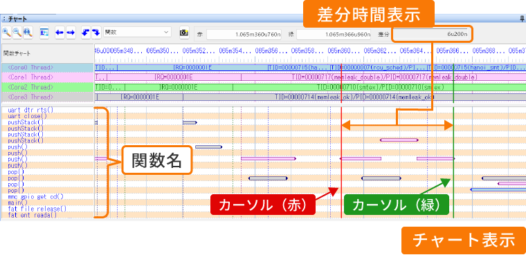Click Core0 IRQ=0000001E segment
Image resolution: width=526 pixels, height=264 pixels.
tap(192, 68)
